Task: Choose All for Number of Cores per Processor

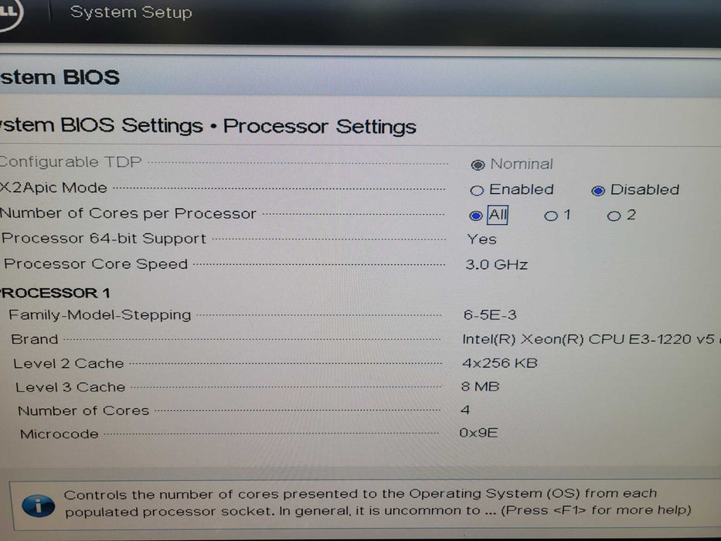Action: tap(477, 216)
